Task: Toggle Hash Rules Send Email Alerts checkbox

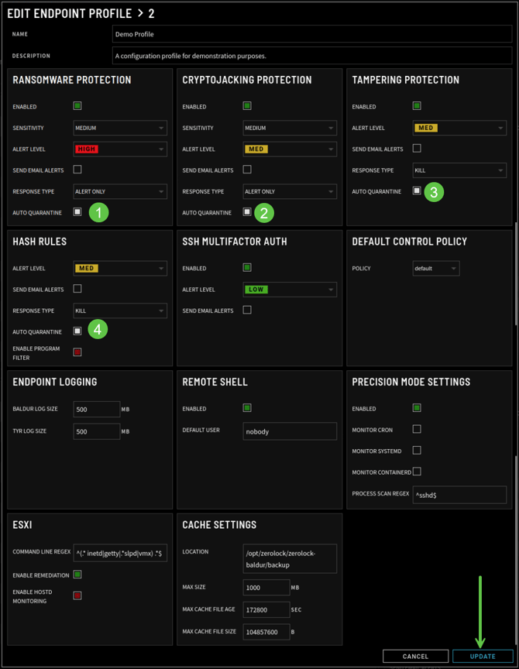Action: click(x=77, y=289)
